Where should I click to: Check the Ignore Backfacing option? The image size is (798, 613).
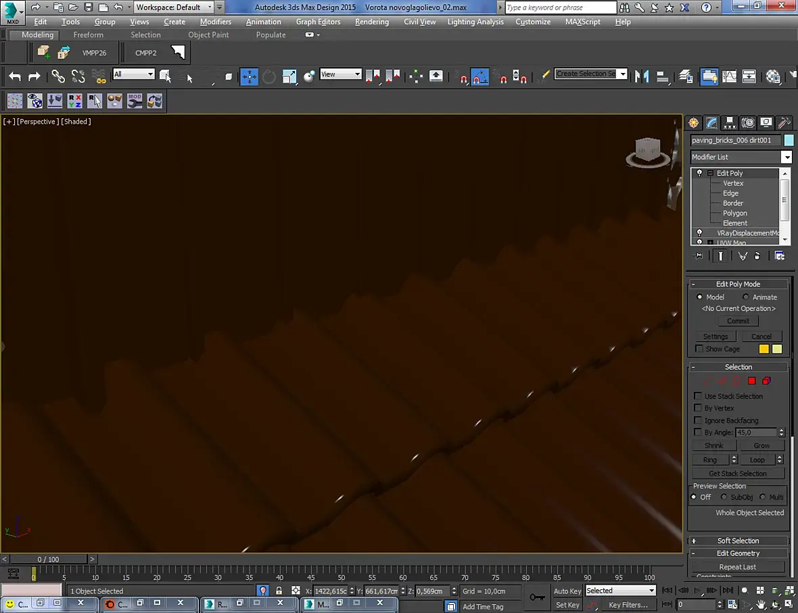coord(698,420)
